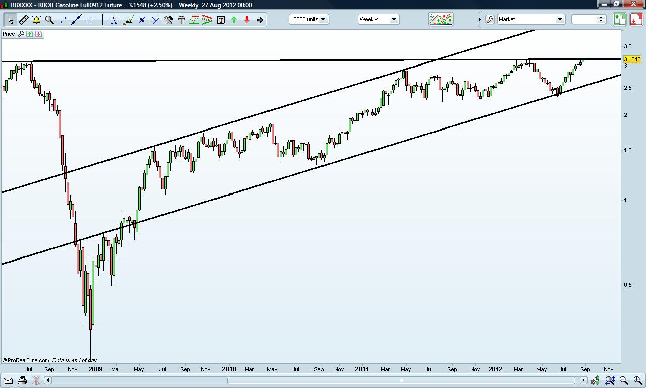The width and height of the screenshot is (646, 388).
Task: Click green up arrow beside Price label
Action: [30, 34]
